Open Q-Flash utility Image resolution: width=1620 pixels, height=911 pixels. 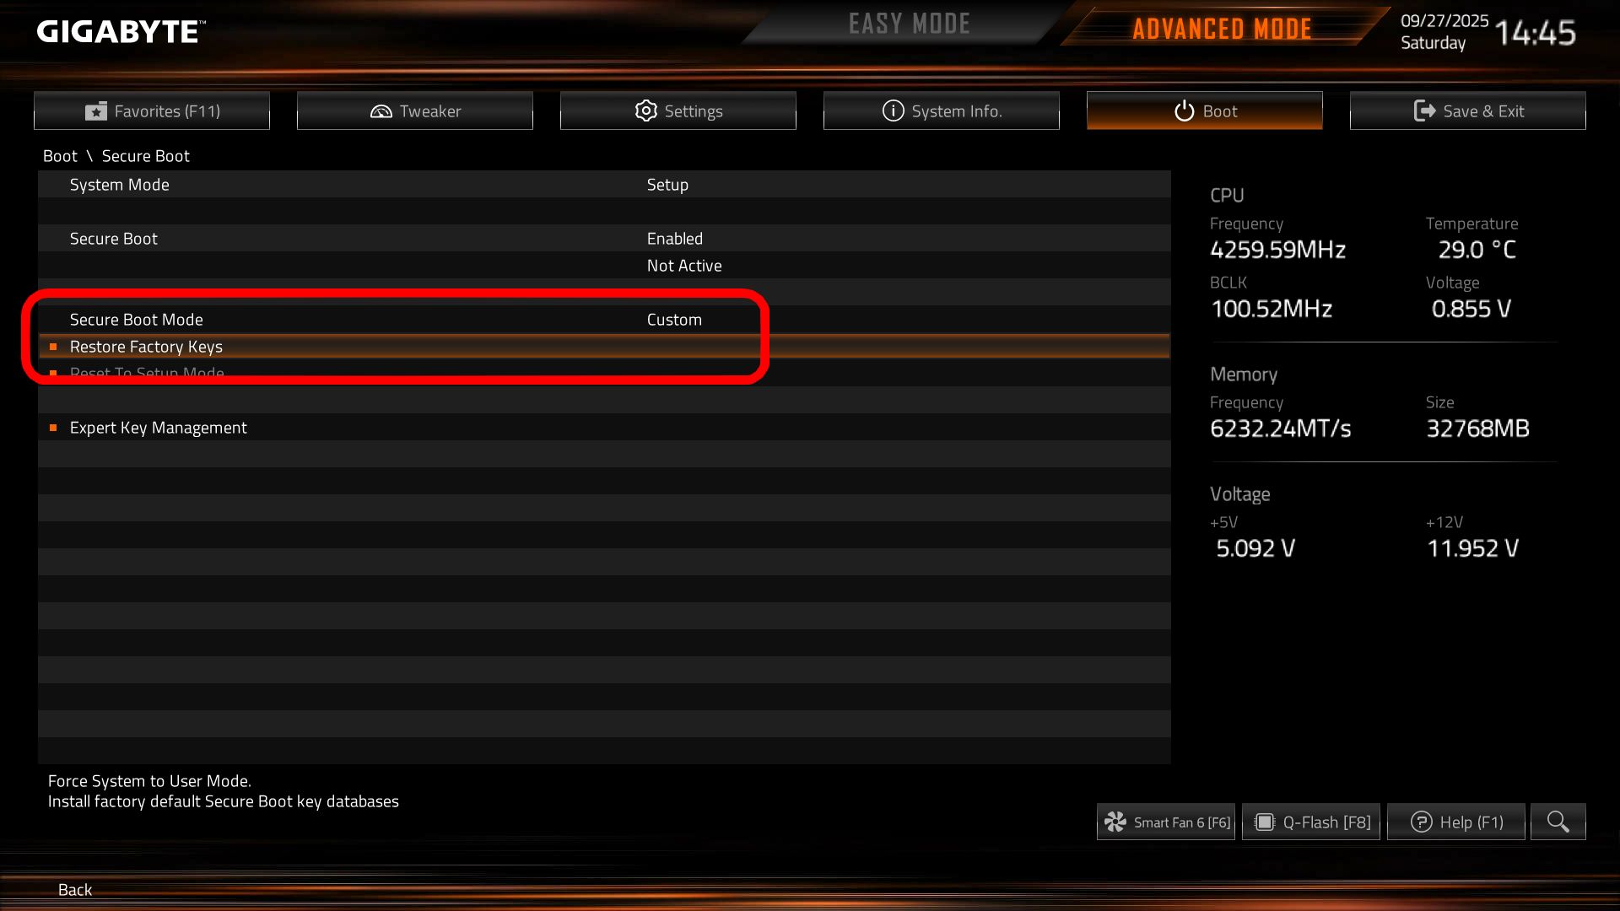coord(1311,822)
